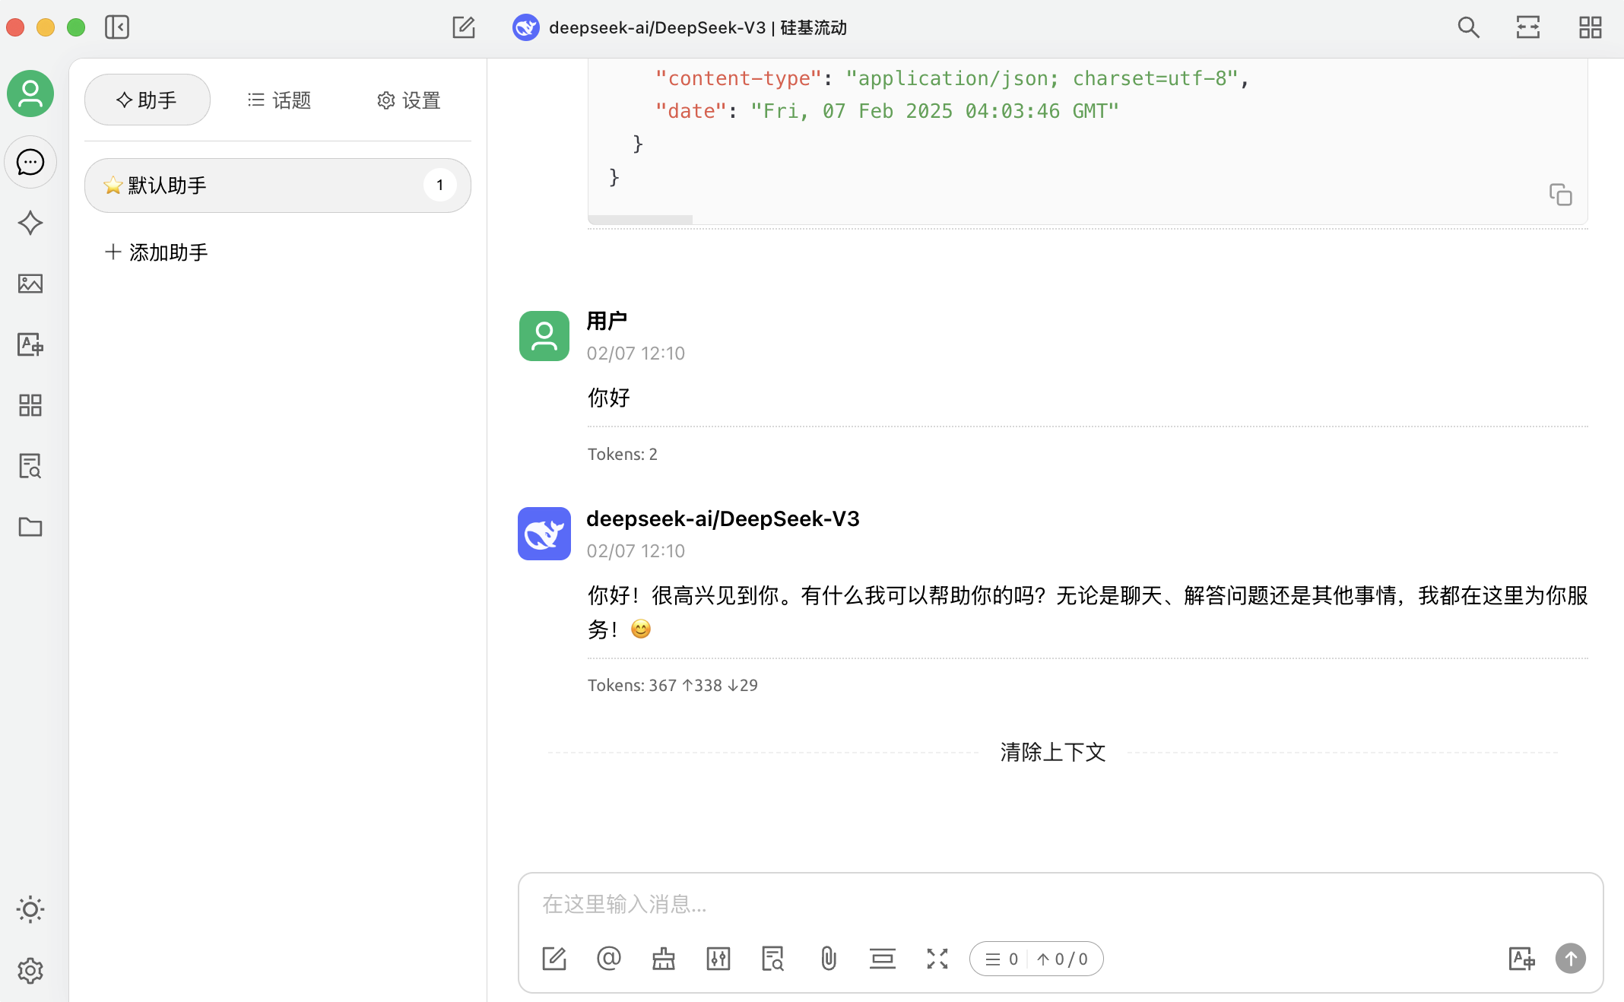Create a new topic with top compose icon
Screen dimensions: 1624x1002
[x=464, y=27]
